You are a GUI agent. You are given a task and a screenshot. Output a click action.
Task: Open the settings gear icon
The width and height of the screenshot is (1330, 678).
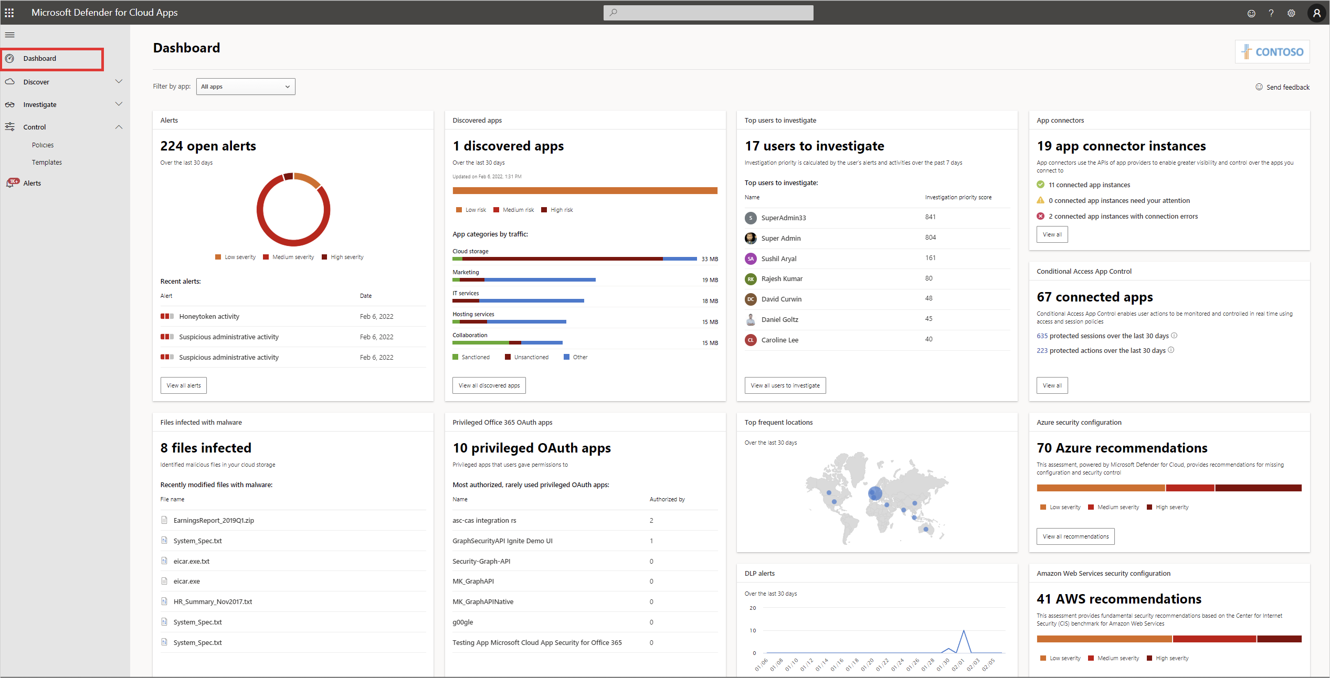[1291, 13]
